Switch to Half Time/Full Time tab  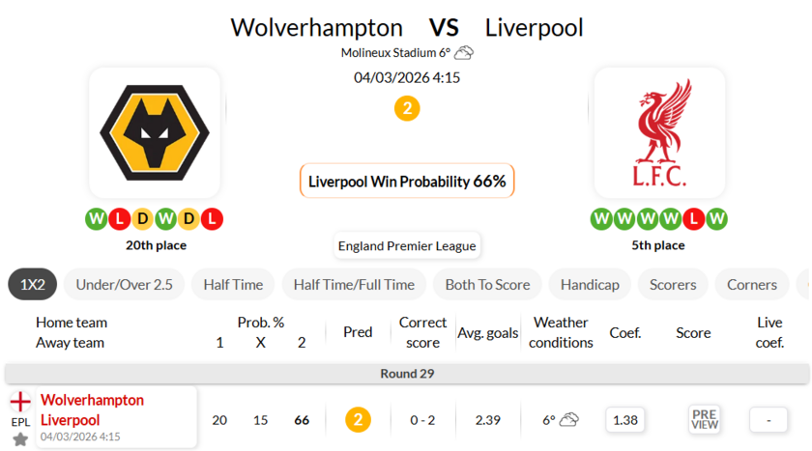pos(354,284)
